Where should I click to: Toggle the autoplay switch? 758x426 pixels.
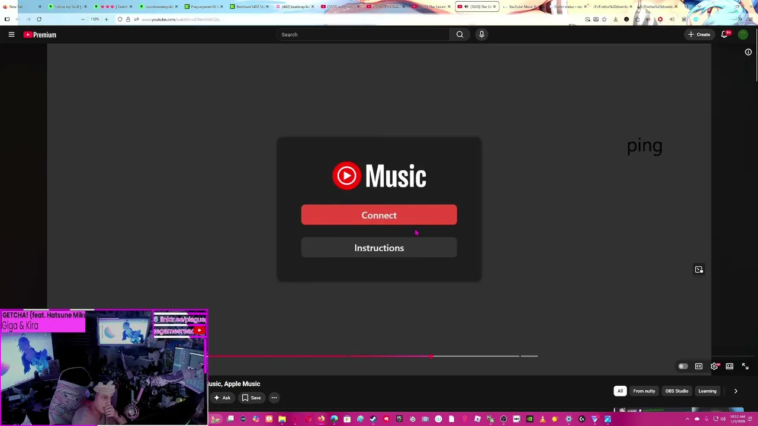[x=682, y=366]
